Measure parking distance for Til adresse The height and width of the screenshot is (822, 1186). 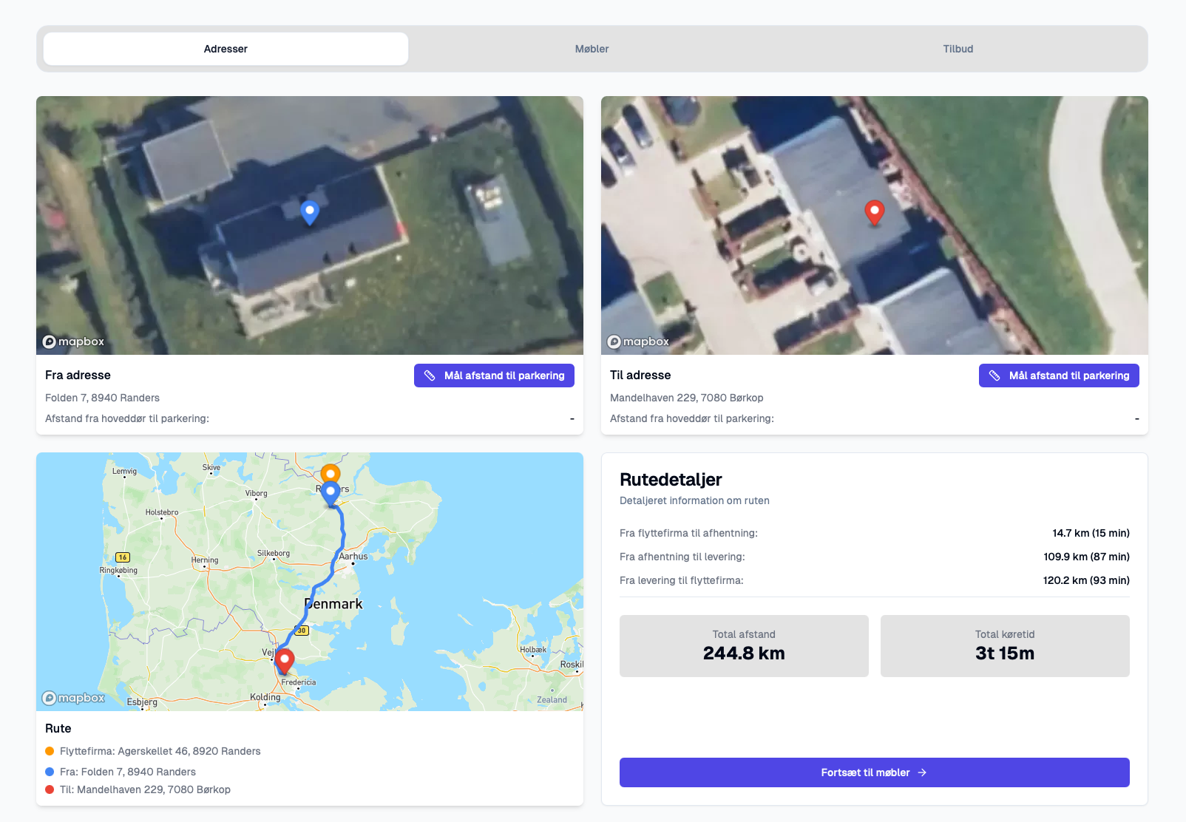pos(1059,376)
